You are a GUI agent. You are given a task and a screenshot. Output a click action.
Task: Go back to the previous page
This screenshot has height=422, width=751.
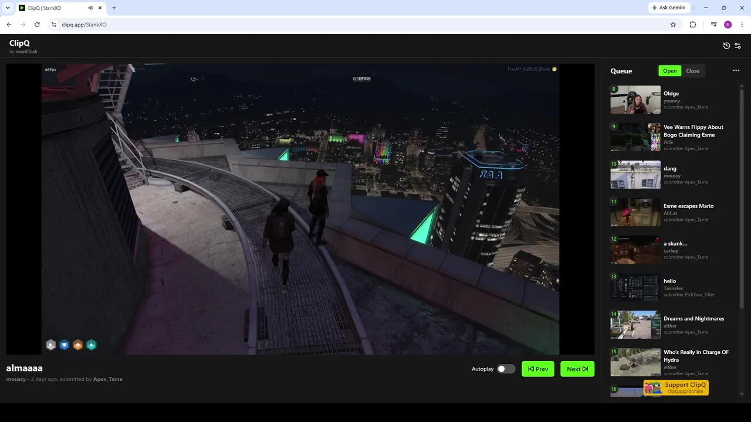coord(9,25)
